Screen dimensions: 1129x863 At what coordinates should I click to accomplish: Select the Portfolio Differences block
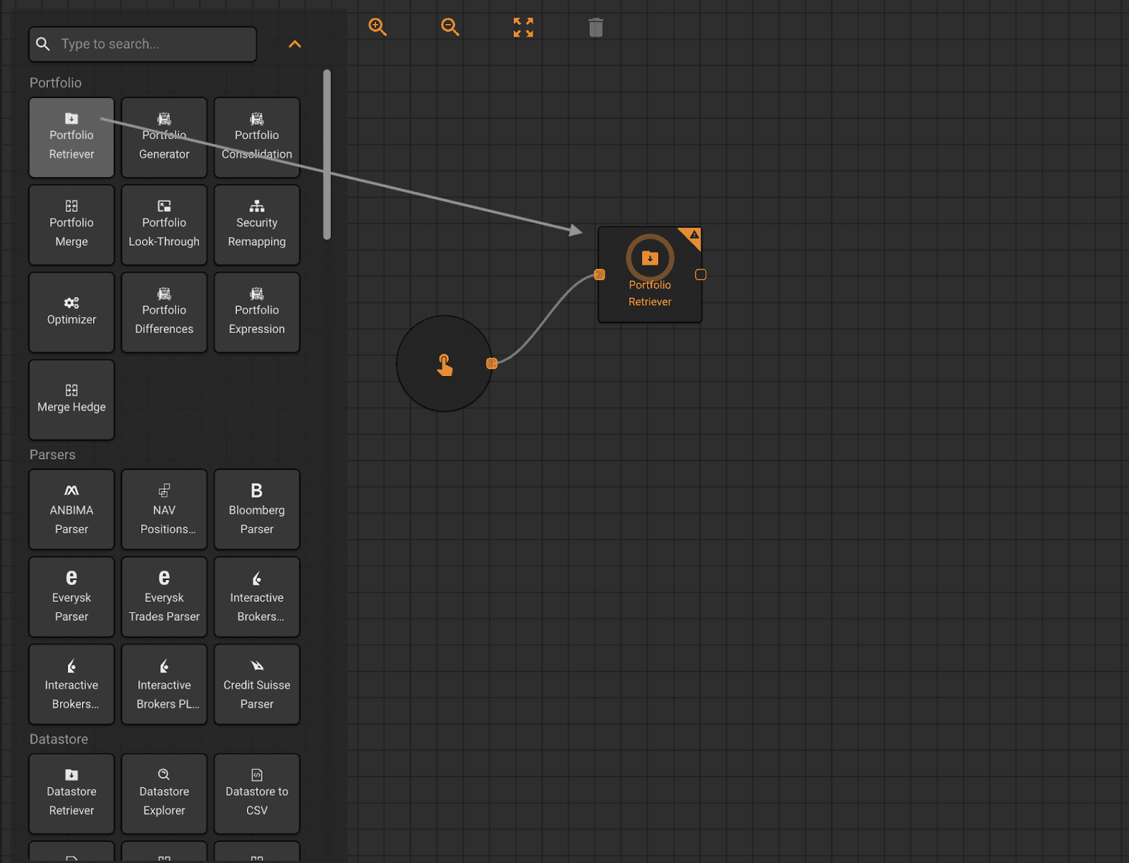click(x=164, y=313)
